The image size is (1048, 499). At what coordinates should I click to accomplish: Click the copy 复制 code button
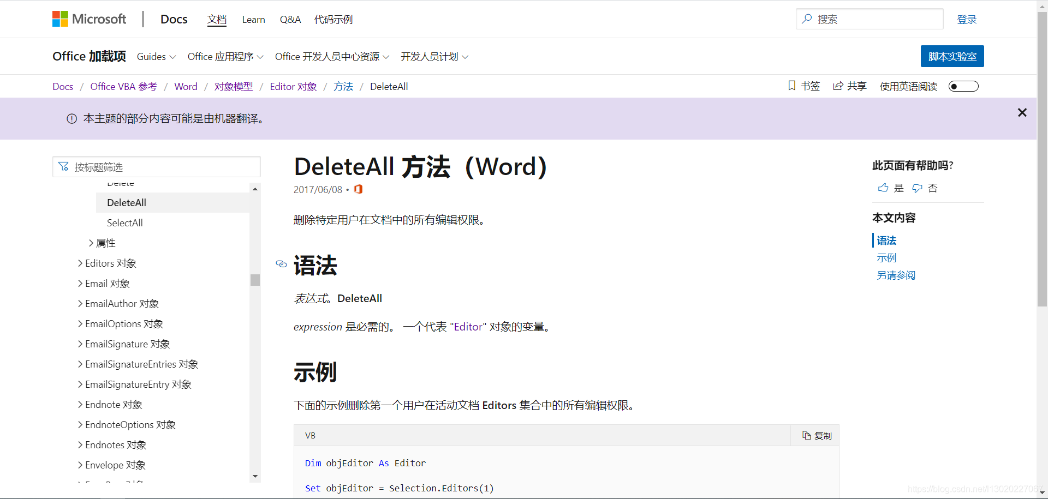[817, 436]
